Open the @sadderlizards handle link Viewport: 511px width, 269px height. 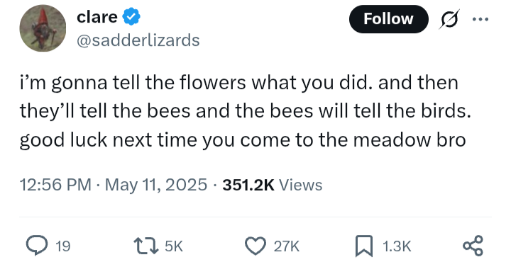[138, 40]
